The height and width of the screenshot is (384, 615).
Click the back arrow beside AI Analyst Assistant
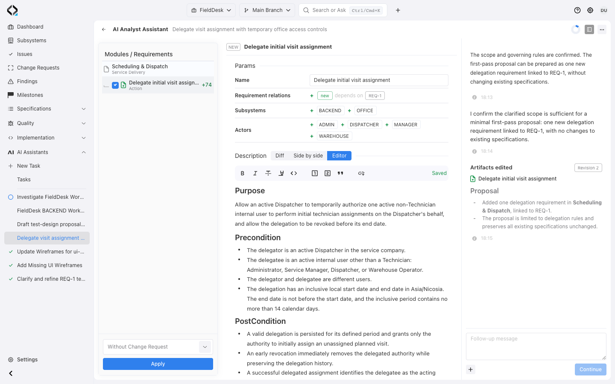click(x=104, y=29)
